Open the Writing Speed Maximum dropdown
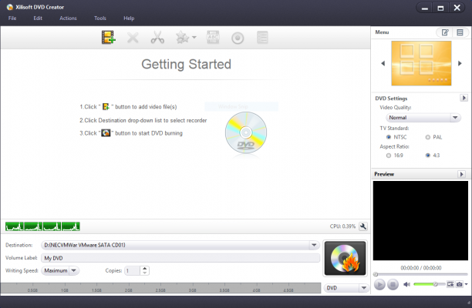The height and width of the screenshot is (308, 472). pyautogui.click(x=60, y=270)
